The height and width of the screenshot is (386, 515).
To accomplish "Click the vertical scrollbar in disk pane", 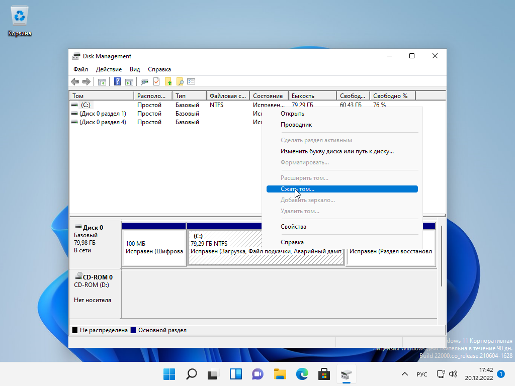I will point(442,256).
